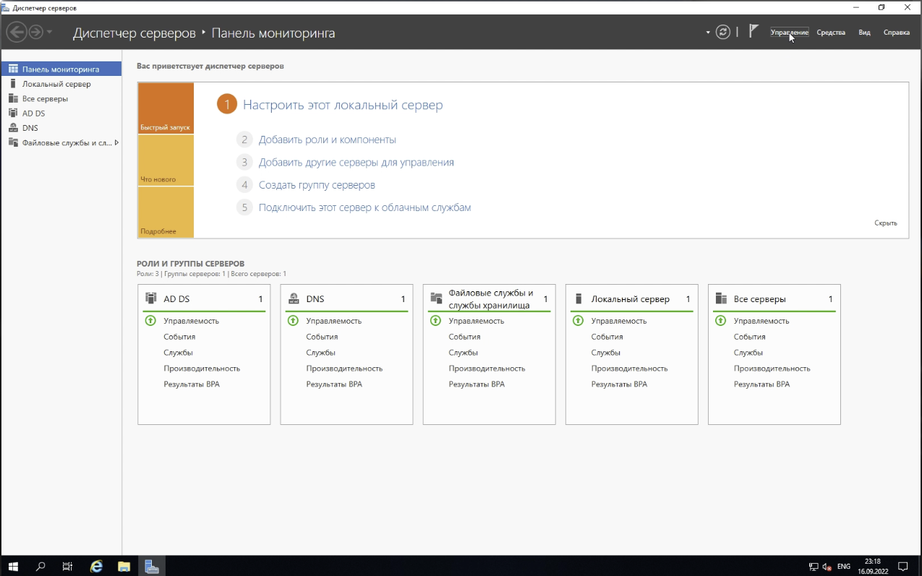Viewport: 922px width, 576px height.
Task: Click the AD DS tile icon
Action: pyautogui.click(x=151, y=298)
